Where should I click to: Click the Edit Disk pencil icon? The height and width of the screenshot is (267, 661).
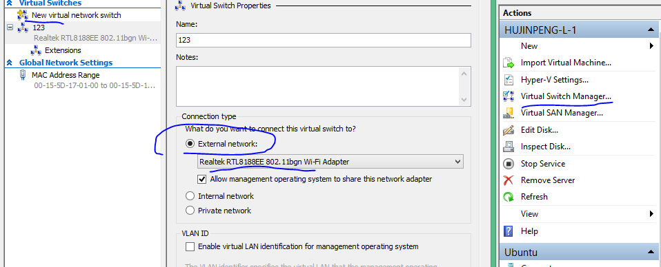pyautogui.click(x=509, y=130)
